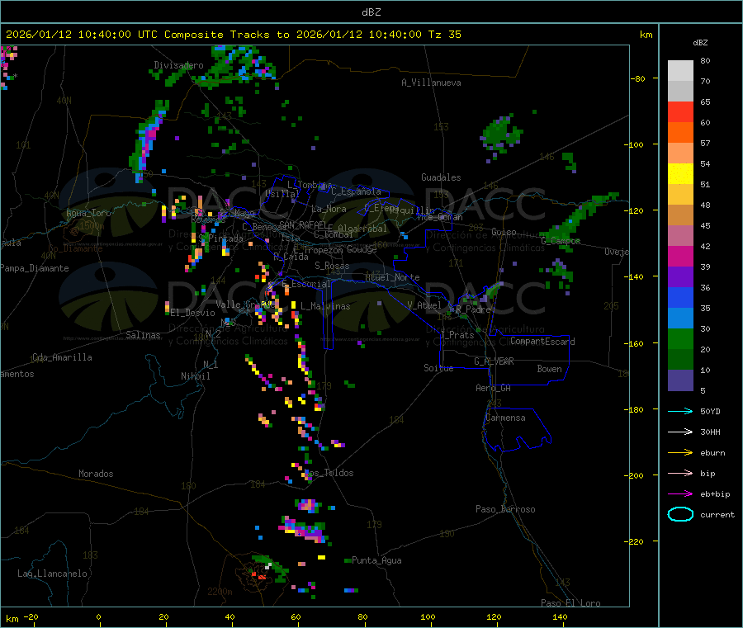
Task: Pick the dark orange swatch below 60 dBZ
Action: [680, 133]
